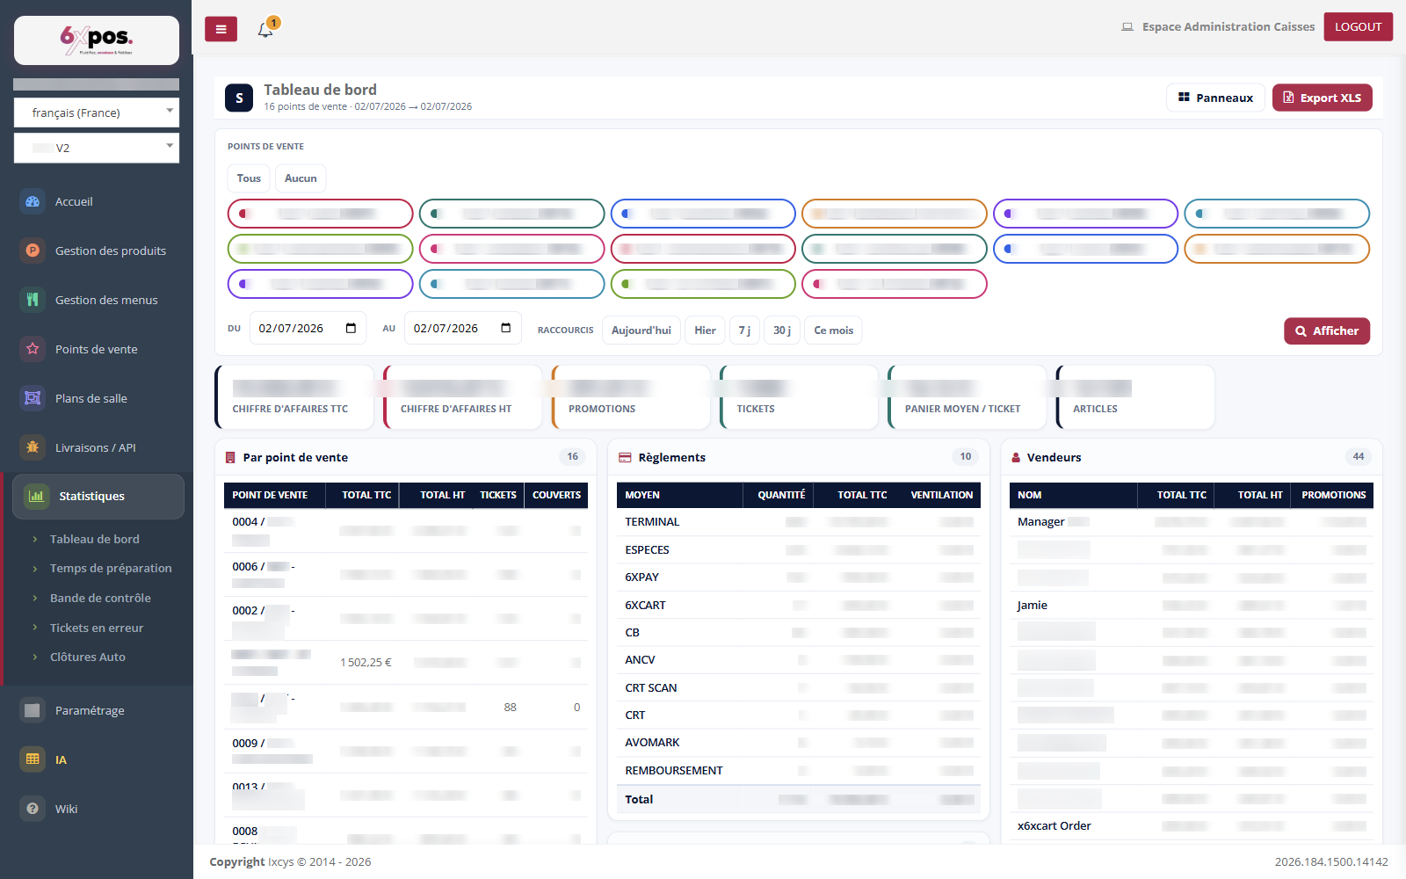Toggle the first blue point de vente pill
The height and width of the screenshot is (879, 1406).
pos(703,214)
